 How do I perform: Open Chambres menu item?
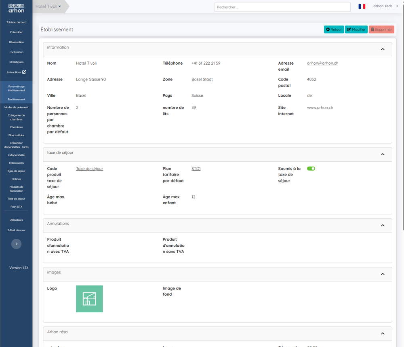pos(16,127)
